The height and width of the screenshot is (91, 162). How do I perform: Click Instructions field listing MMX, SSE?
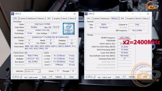pyautogui.click(x=51, y=48)
